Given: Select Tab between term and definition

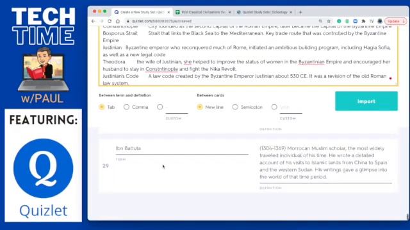Looking at the screenshot, I should [x=102, y=107].
